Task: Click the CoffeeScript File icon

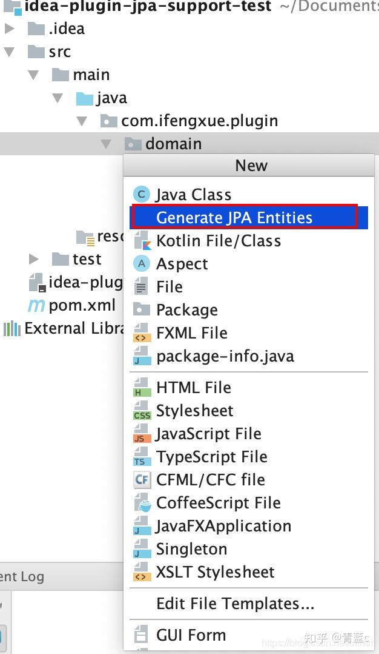Action: 143,502
